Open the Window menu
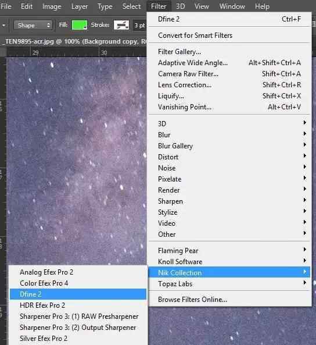Image resolution: width=316 pixels, height=345 pixels. click(232, 6)
